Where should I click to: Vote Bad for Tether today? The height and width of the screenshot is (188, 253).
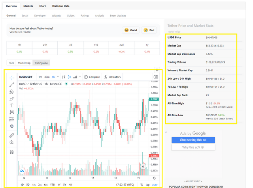coord(149,30)
